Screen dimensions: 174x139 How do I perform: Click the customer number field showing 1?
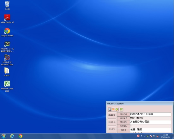tap(151, 126)
